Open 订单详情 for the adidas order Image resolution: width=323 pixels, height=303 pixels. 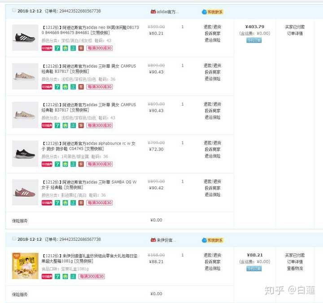[295, 34]
